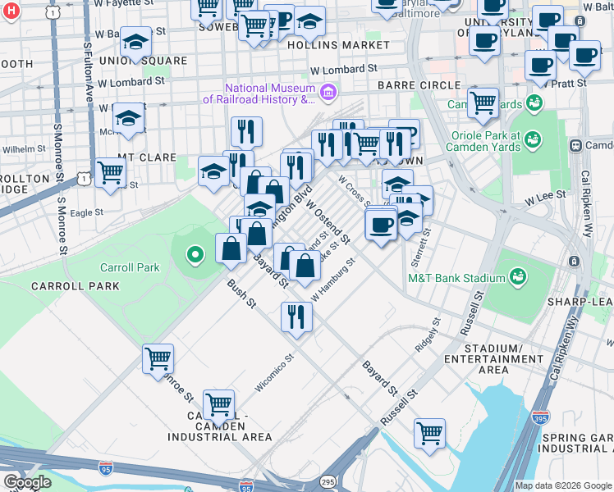The width and height of the screenshot is (614, 492).
Task: Open the Google logo link
Action: point(27,482)
